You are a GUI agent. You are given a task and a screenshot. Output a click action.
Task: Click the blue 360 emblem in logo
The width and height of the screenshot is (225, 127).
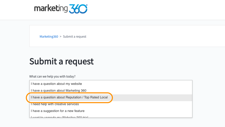[x=78, y=9]
